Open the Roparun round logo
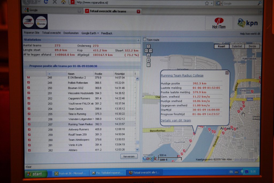 (x=28, y=21)
